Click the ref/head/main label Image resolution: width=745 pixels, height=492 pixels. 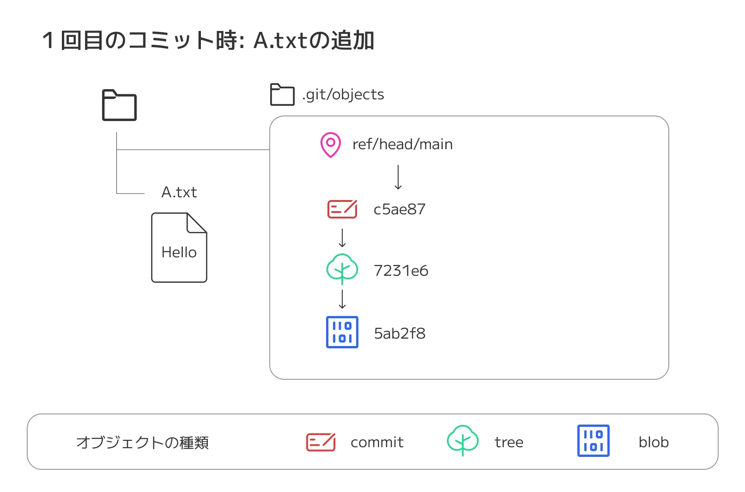click(402, 144)
